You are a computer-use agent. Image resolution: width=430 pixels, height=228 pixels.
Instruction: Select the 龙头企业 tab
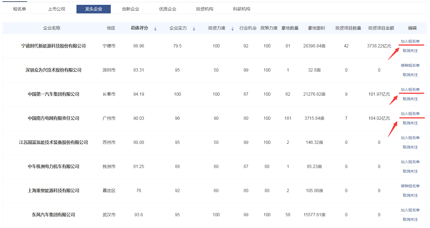tap(94, 9)
